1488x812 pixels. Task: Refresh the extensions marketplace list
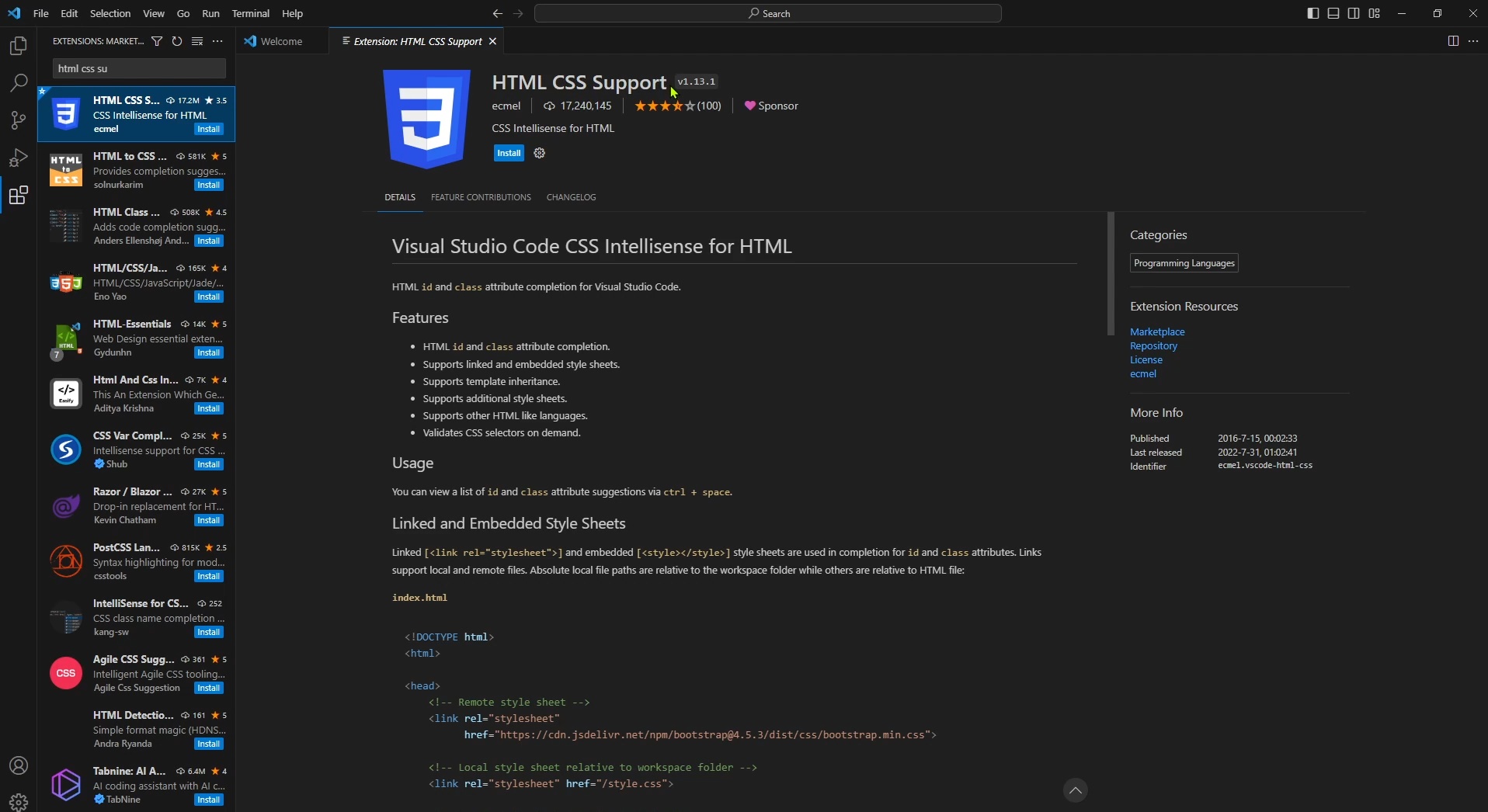coord(177,41)
